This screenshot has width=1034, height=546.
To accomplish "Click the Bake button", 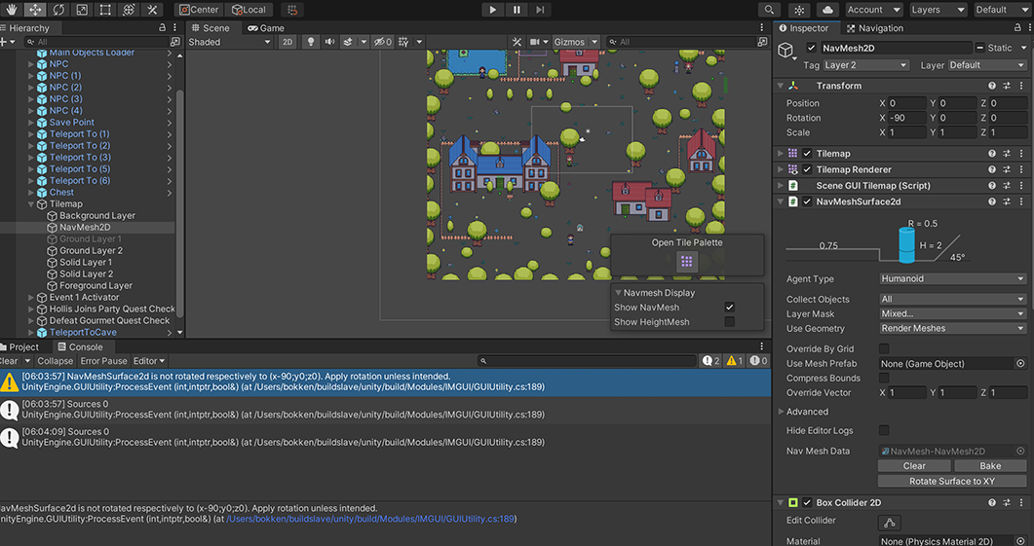I will coord(989,465).
